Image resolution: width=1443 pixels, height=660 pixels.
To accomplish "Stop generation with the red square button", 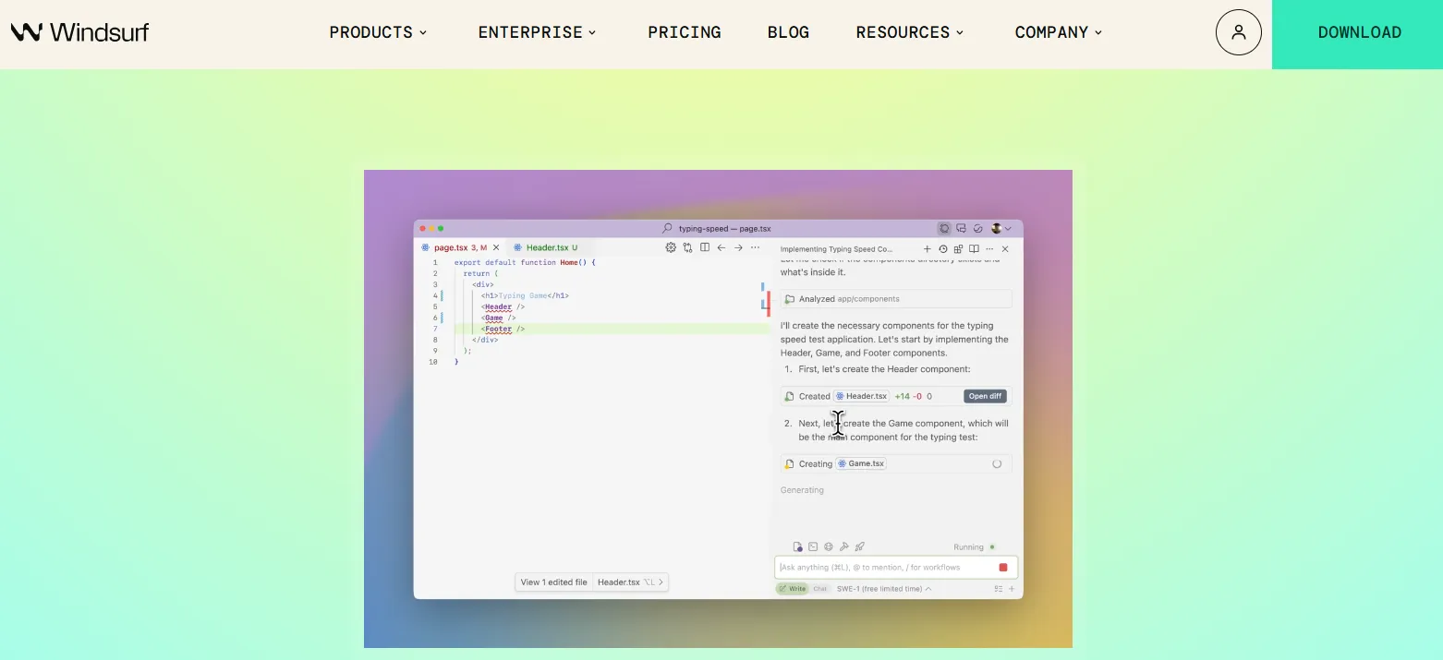I will pyautogui.click(x=1003, y=568).
